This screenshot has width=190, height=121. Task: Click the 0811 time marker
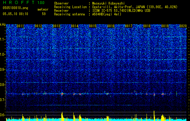(20, 26)
